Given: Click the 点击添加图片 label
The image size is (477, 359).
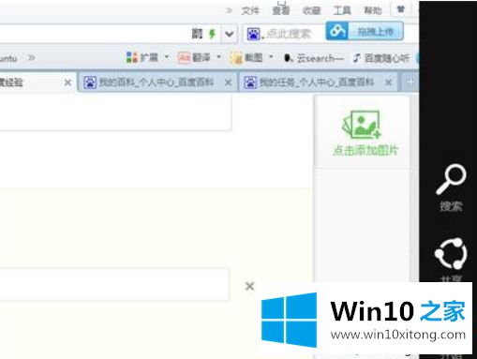Looking at the screenshot, I should pyautogui.click(x=365, y=151).
